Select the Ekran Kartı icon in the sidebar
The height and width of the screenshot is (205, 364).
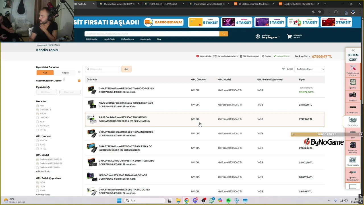[x=353, y=122]
